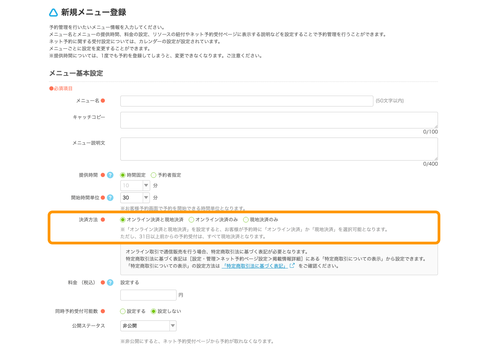Select オンライン決済と現地決済 payment option
Viewport: 487px width, 360px height.
tap(123, 220)
